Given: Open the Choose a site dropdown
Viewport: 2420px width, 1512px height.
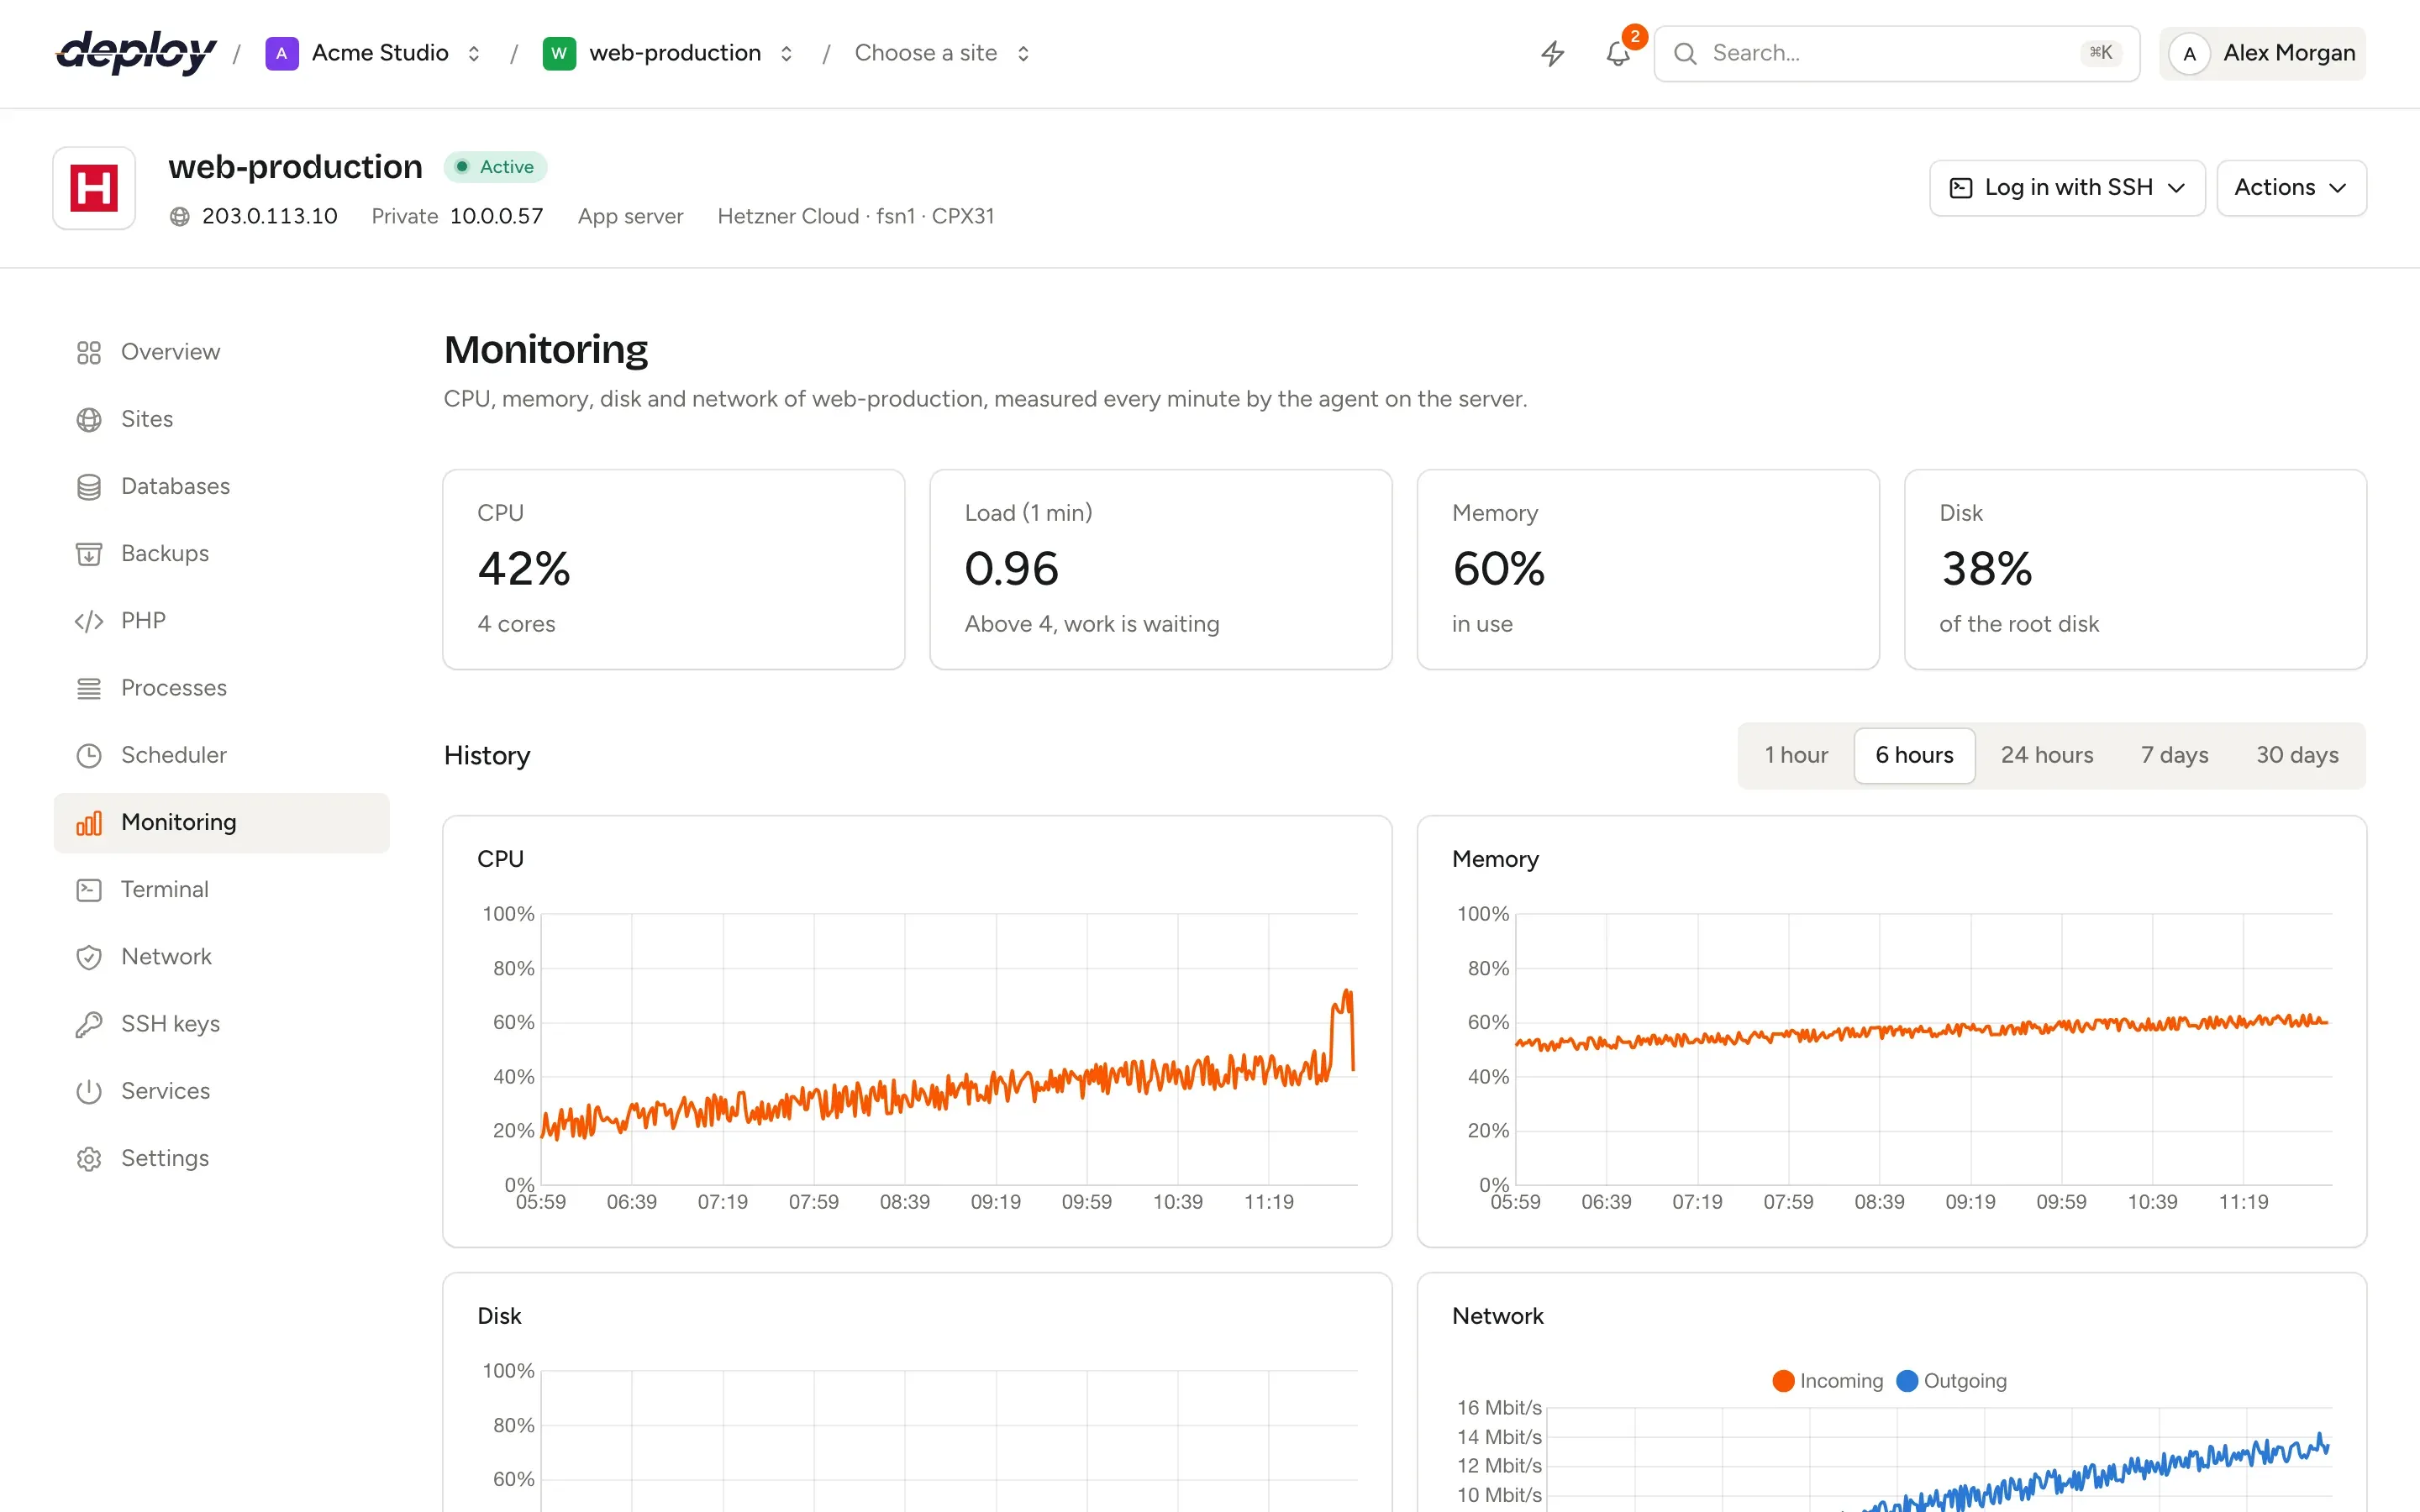Looking at the screenshot, I should 942,53.
